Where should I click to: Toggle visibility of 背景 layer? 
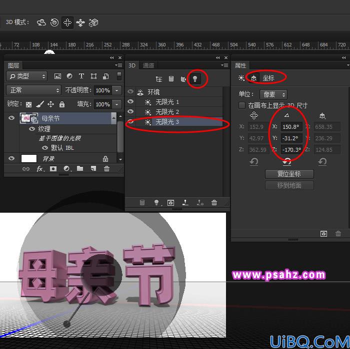[11, 158]
